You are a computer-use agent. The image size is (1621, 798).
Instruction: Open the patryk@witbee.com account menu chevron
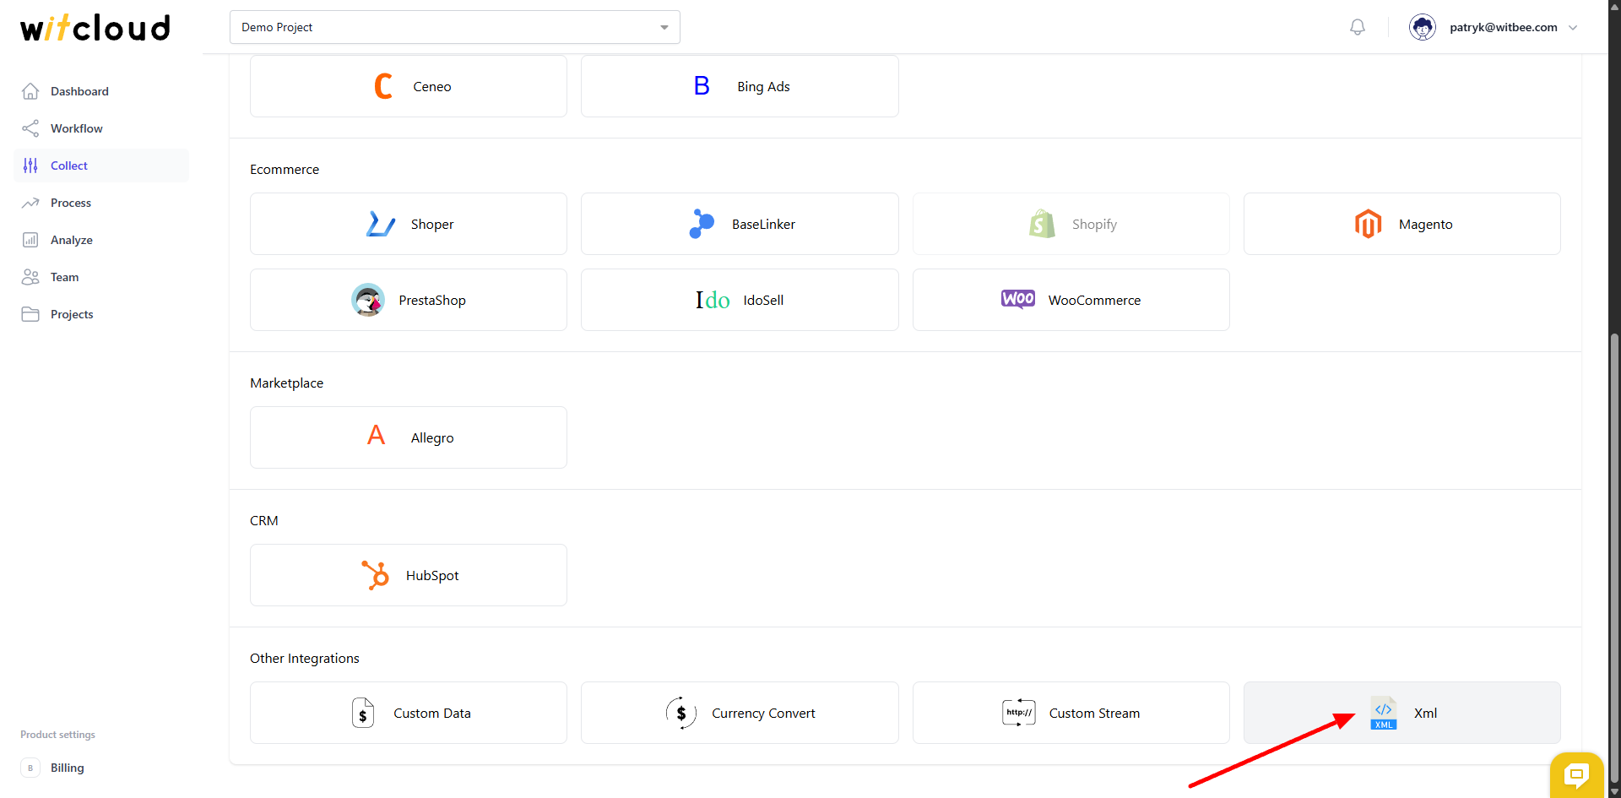pyautogui.click(x=1573, y=27)
